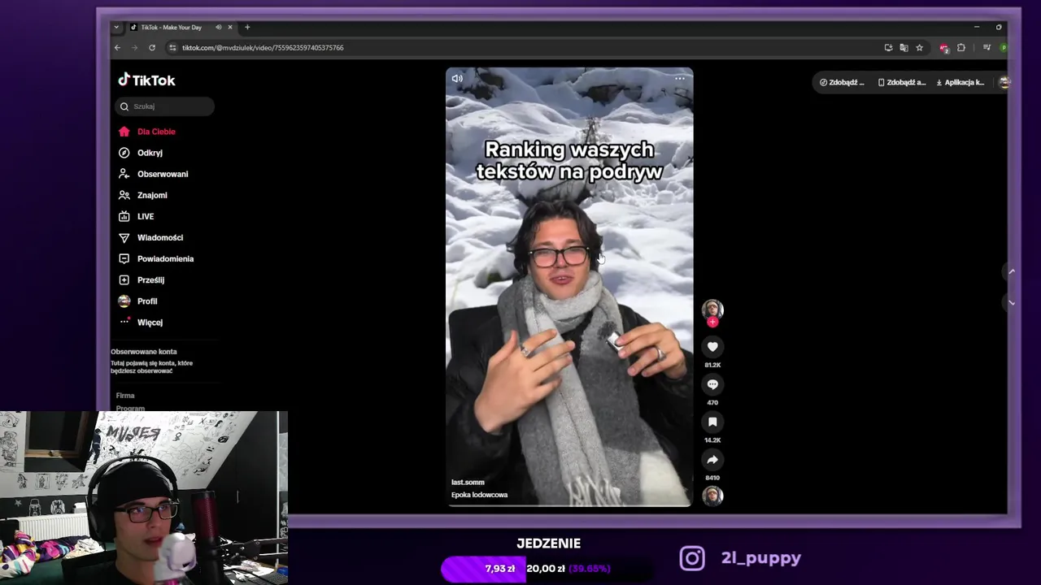Open the site info icon in address bar
Screen dimensions: 1041x585
click(x=172, y=48)
